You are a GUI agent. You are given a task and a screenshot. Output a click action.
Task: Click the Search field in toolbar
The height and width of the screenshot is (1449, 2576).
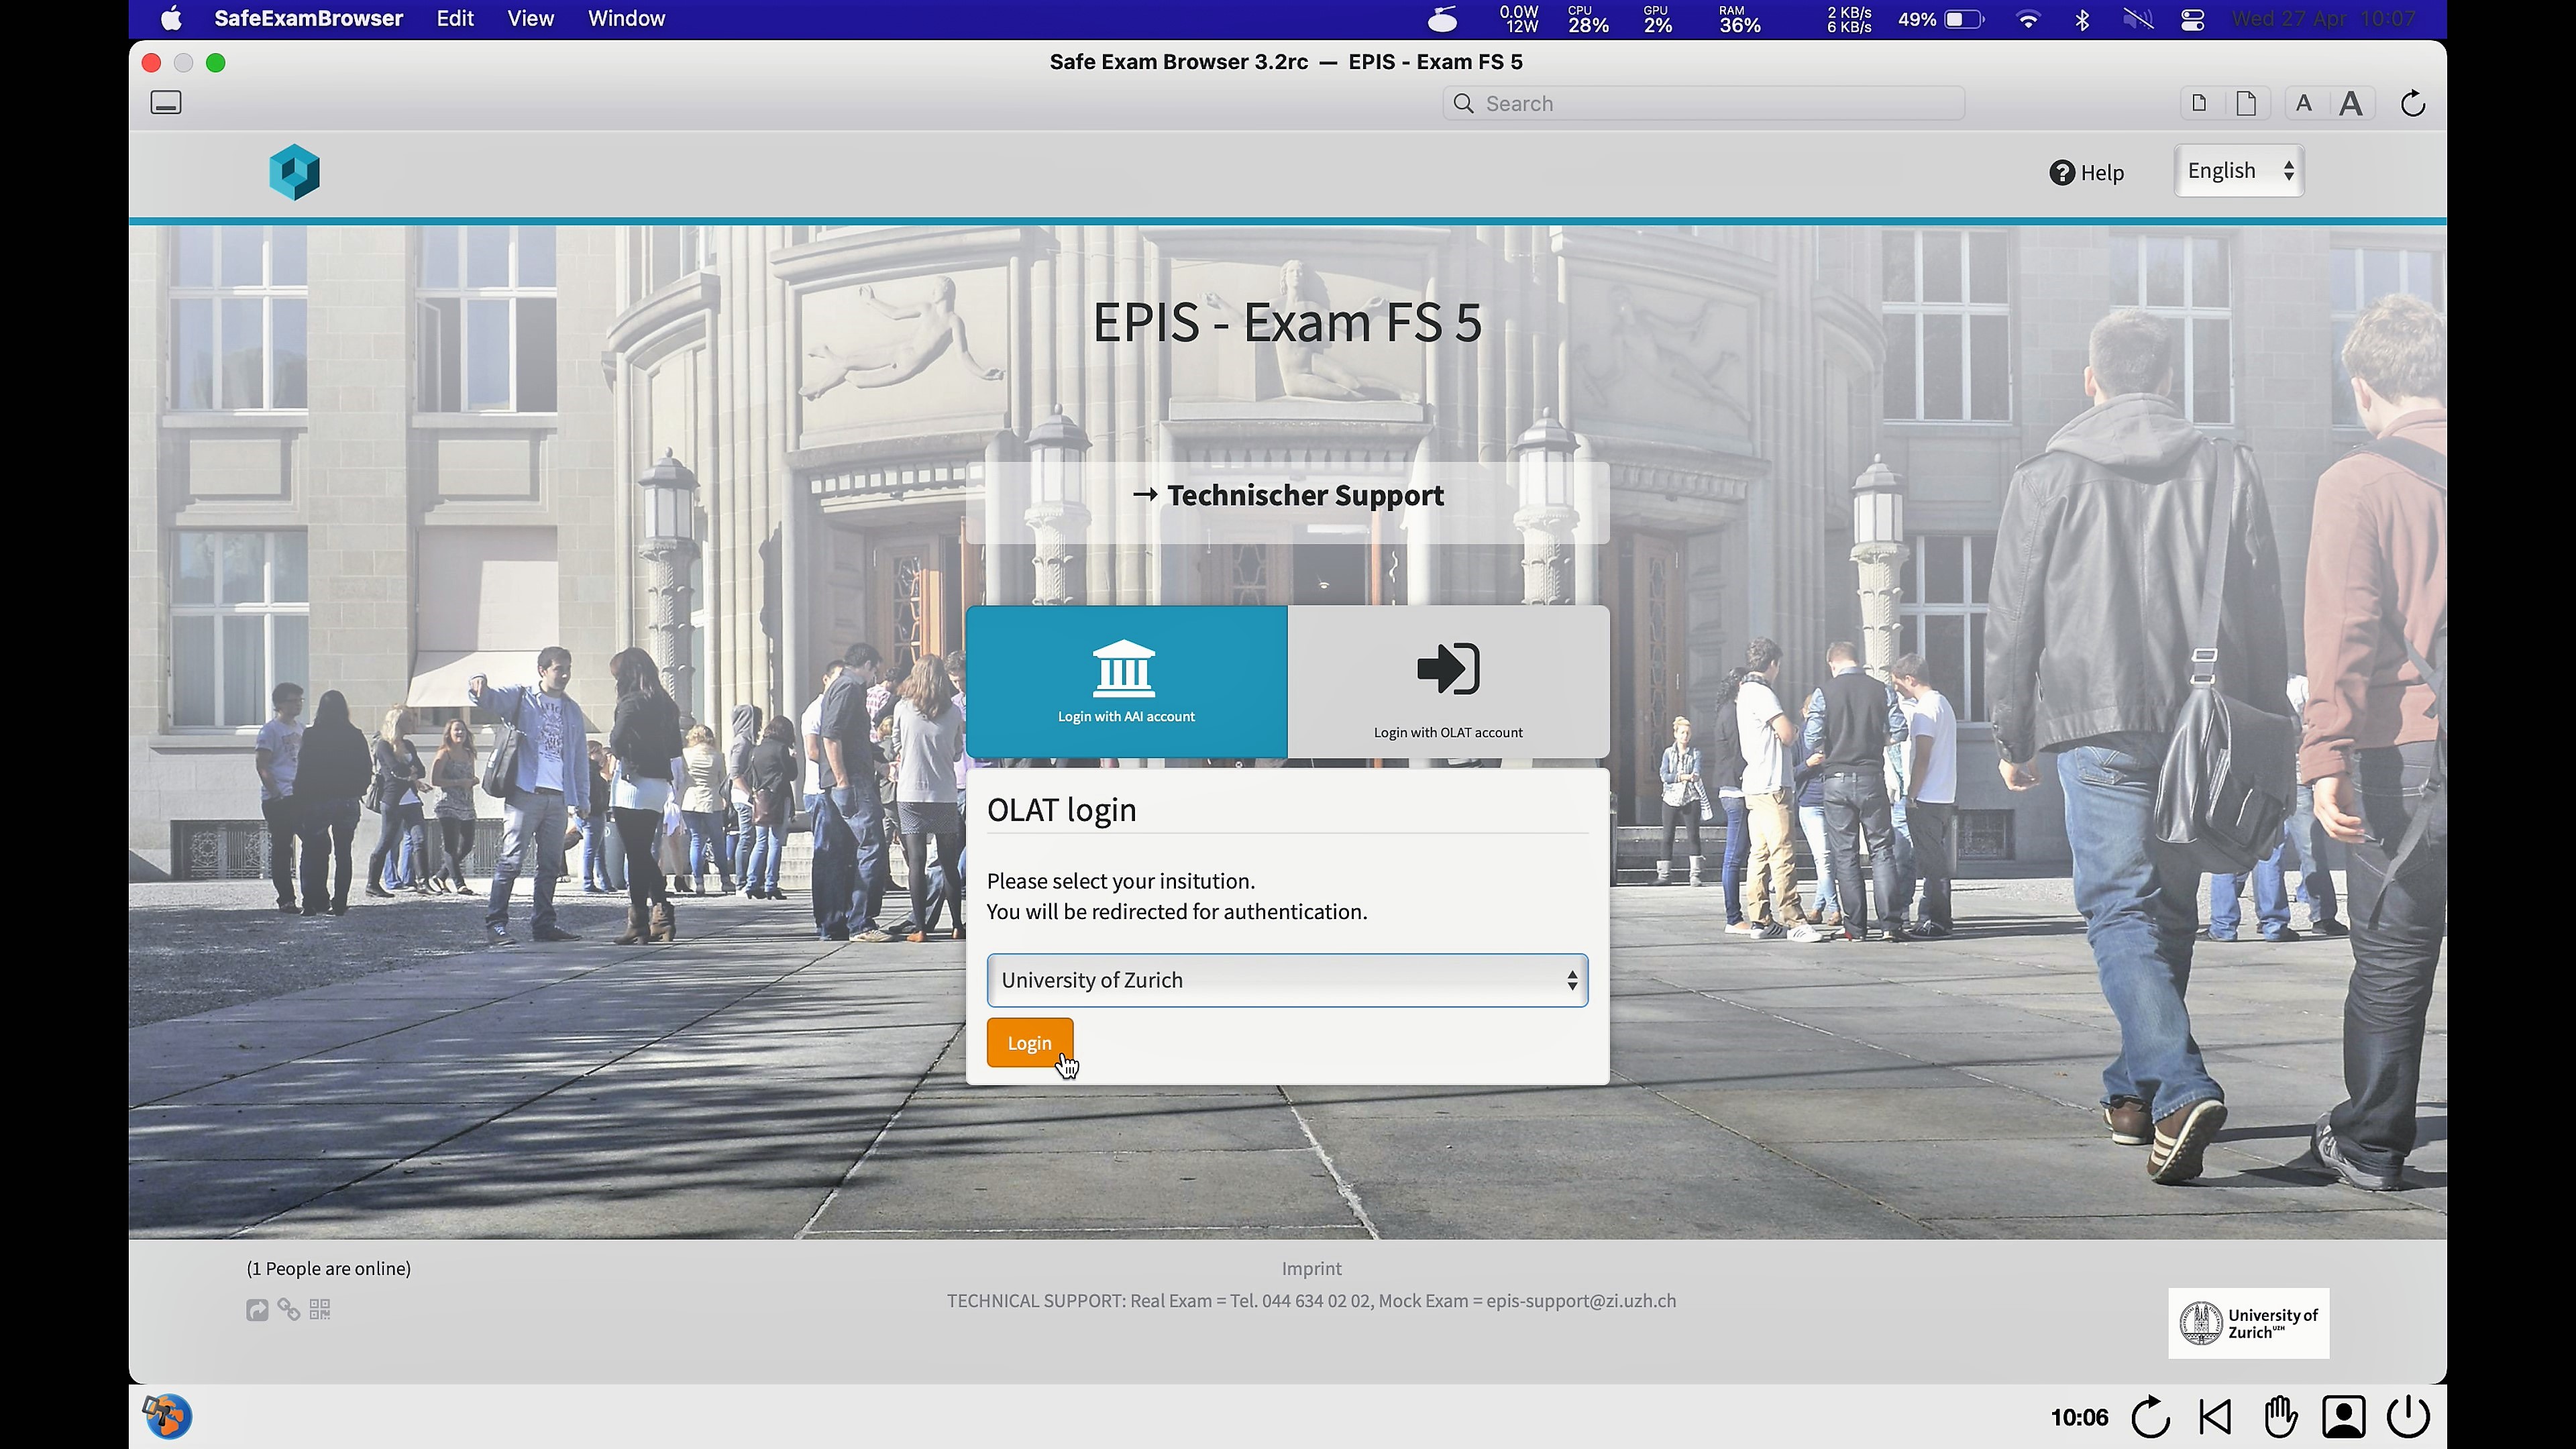[x=1703, y=104]
